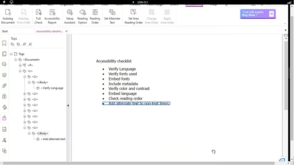Click the Set Alternate Text tool
Screen dimensions: 294x165
click(x=112, y=16)
